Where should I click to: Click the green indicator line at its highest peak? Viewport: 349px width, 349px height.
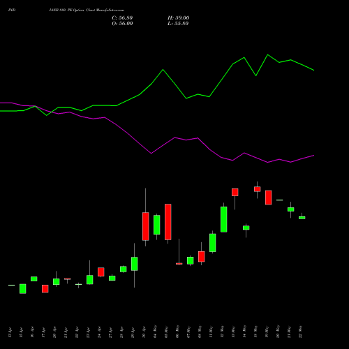click(267, 55)
